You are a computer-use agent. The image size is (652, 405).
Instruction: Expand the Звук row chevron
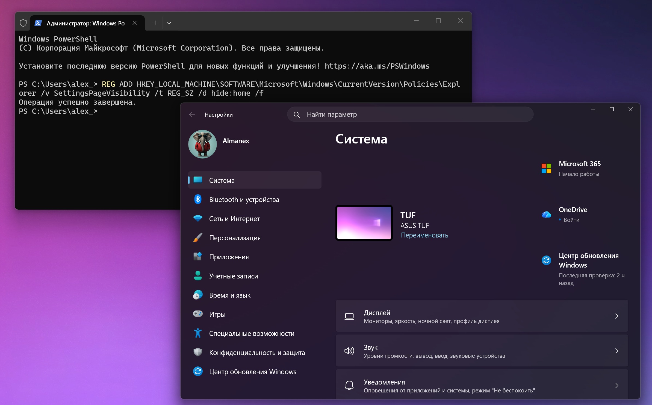(x=616, y=351)
